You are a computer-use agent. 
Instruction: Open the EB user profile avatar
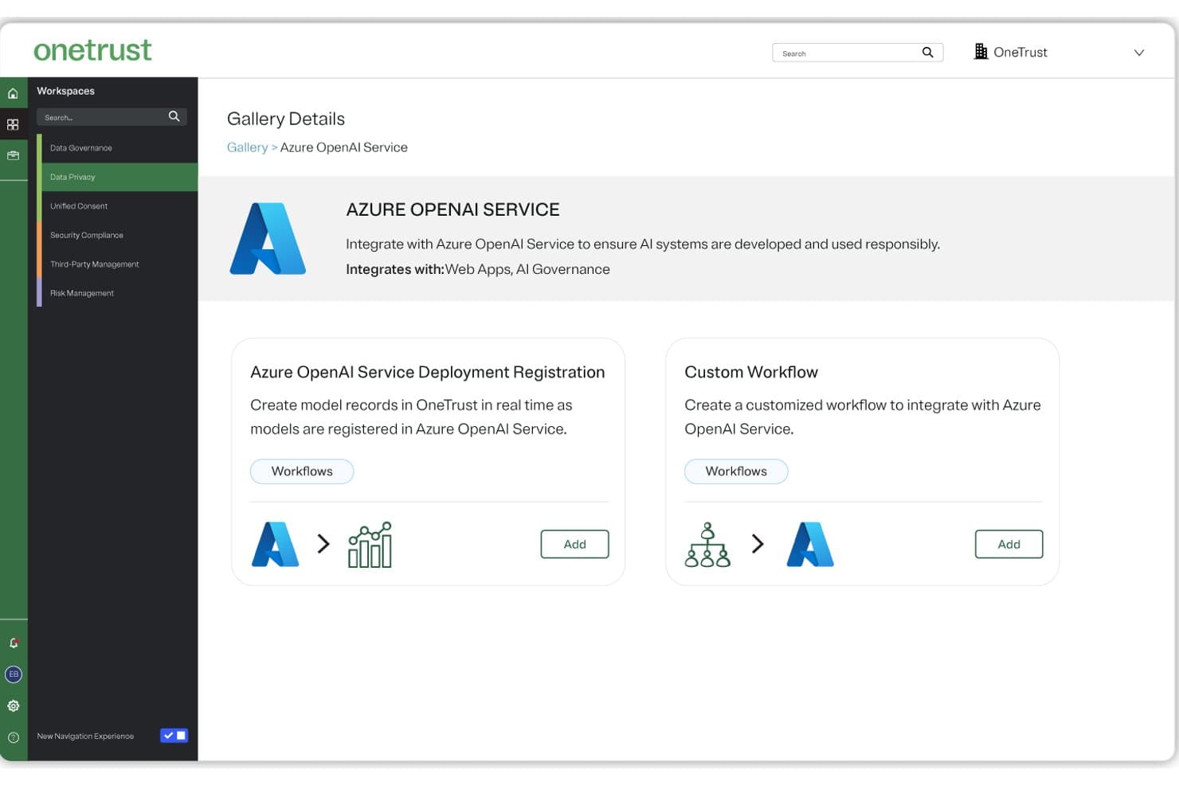(x=14, y=675)
